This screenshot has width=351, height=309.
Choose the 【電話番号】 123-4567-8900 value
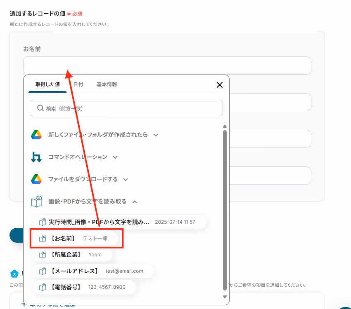(85, 287)
